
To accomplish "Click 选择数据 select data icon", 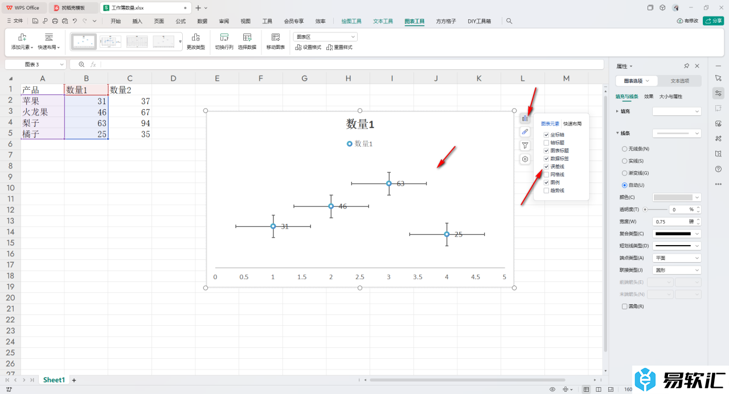I will (x=247, y=37).
